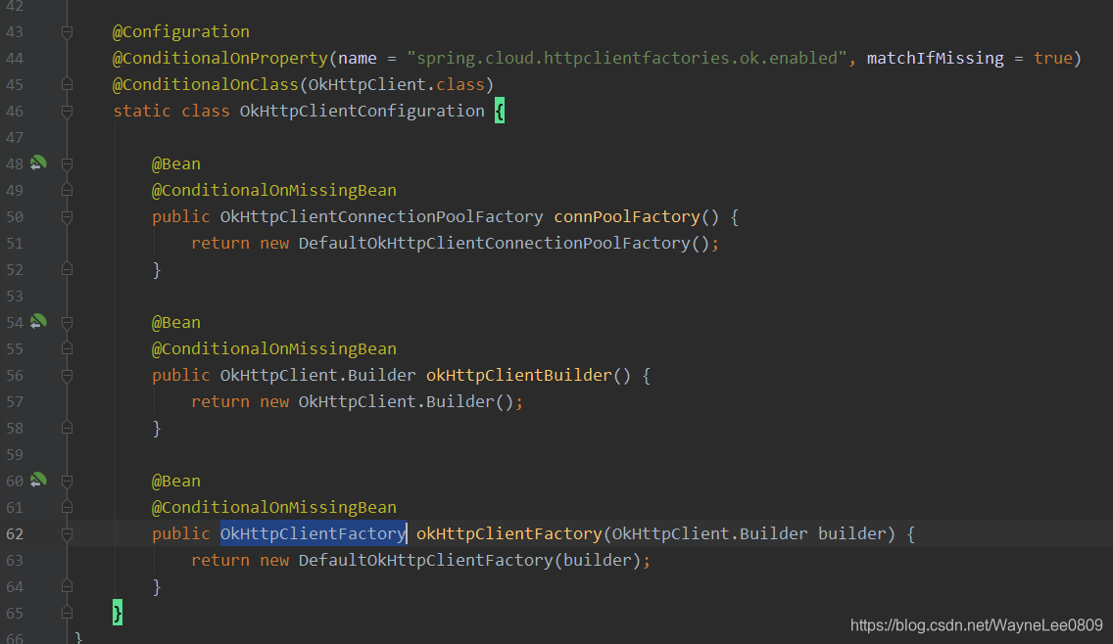Image resolution: width=1113 pixels, height=644 pixels.
Task: Click the fold-end marker beside line 58
Action: (x=67, y=428)
